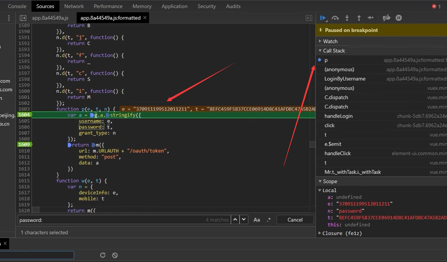This screenshot has height=262, width=447.
Task: Reload icon in the bottom drawer
Action: 103,255
